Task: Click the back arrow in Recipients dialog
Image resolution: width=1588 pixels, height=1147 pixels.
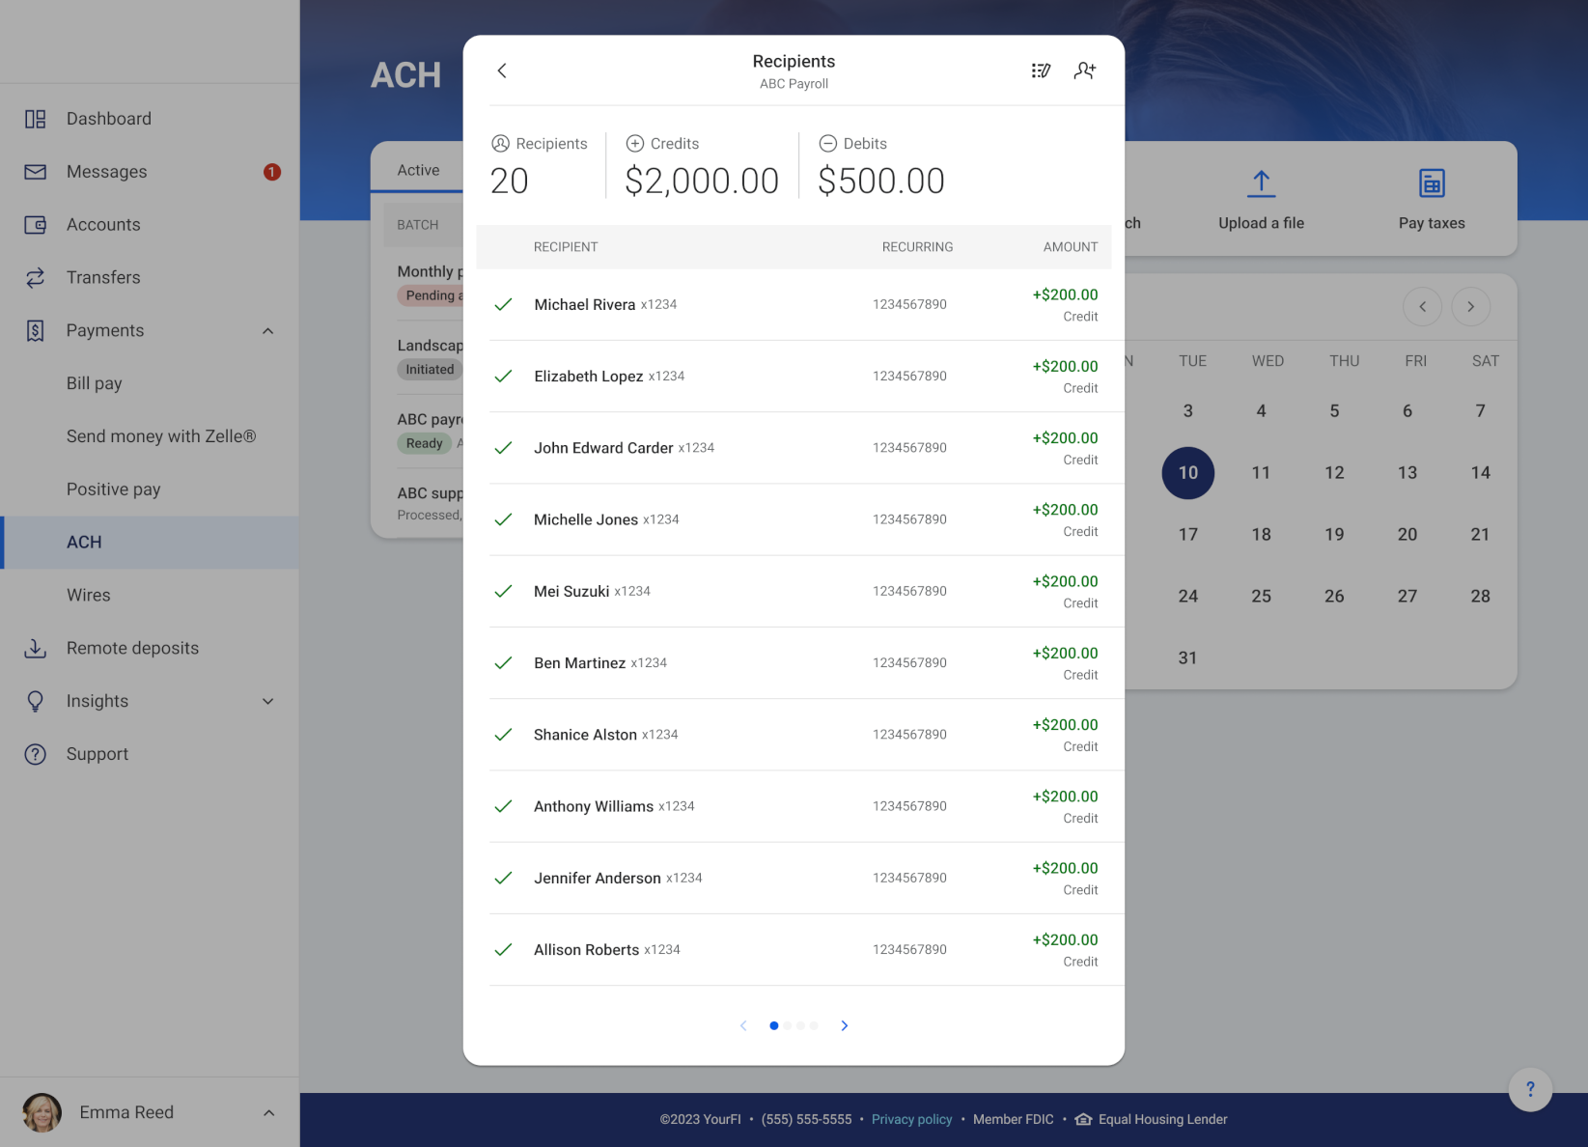Action: (x=502, y=70)
